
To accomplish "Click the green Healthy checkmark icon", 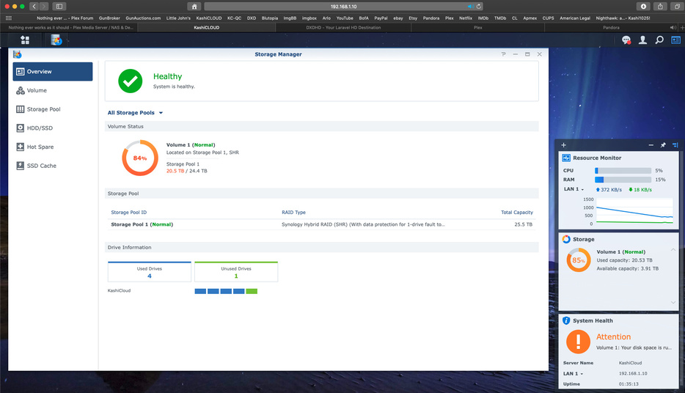I will click(x=131, y=81).
